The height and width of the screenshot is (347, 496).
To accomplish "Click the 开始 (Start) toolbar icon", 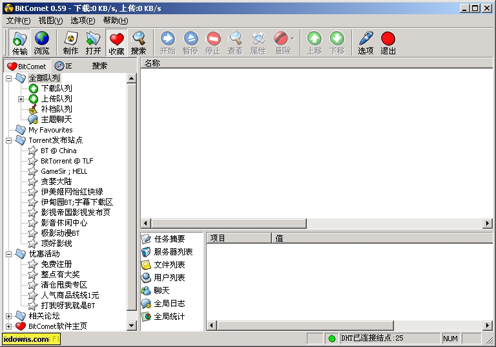I will pyautogui.click(x=168, y=43).
